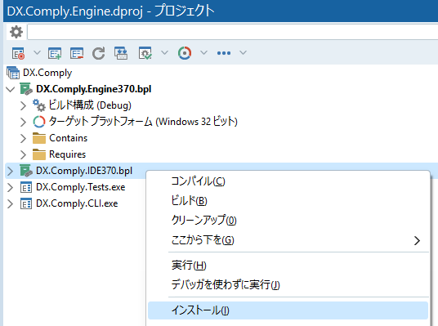The image size is (438, 326).
Task: Select DX.Comply.Tests.exe in the tree
Action: pos(80,187)
